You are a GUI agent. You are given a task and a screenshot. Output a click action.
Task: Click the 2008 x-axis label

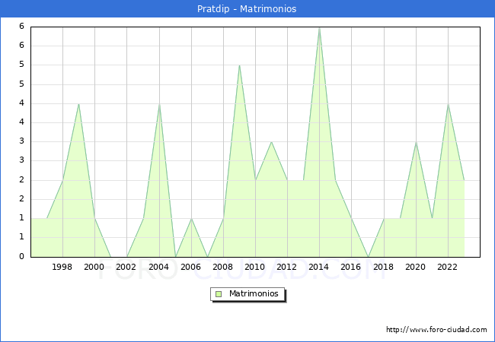click(222, 267)
